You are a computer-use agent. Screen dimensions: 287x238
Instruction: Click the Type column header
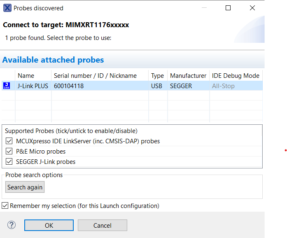coord(157,76)
